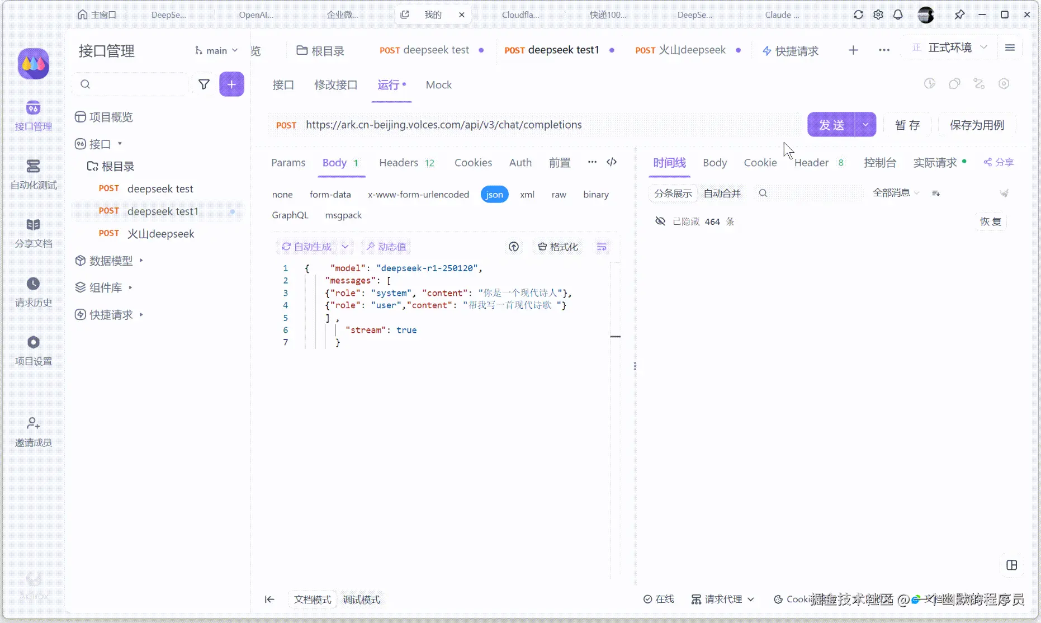Switch to 调试模式
Image resolution: width=1041 pixels, height=623 pixels.
361,600
